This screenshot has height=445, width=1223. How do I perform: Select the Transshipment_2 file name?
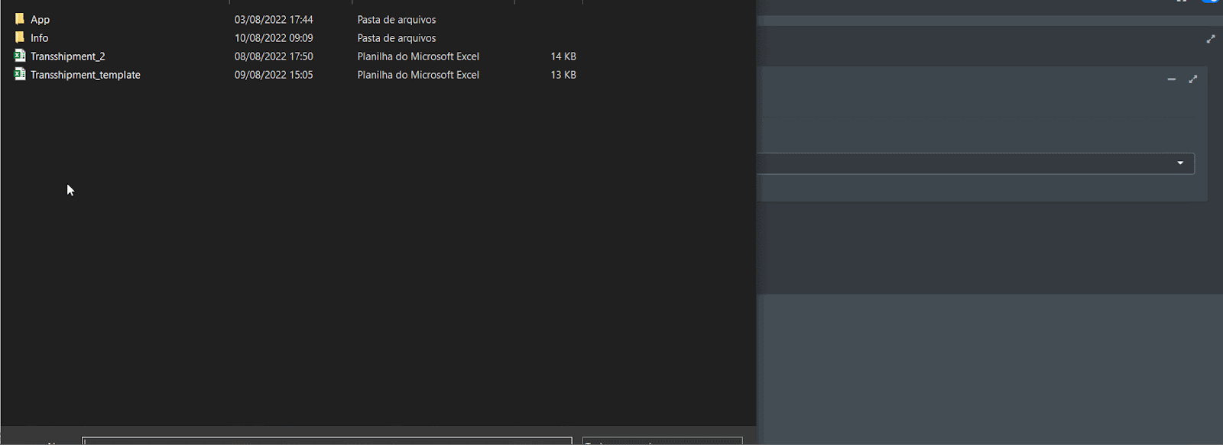click(x=68, y=56)
